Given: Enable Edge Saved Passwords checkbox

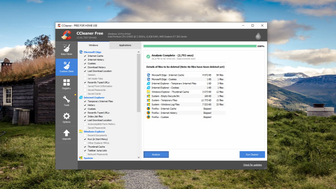Looking at the screenshot, I should click(x=85, y=90).
